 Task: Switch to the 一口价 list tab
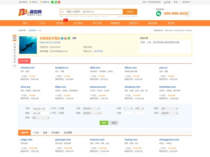pyautogui.click(x=36, y=133)
